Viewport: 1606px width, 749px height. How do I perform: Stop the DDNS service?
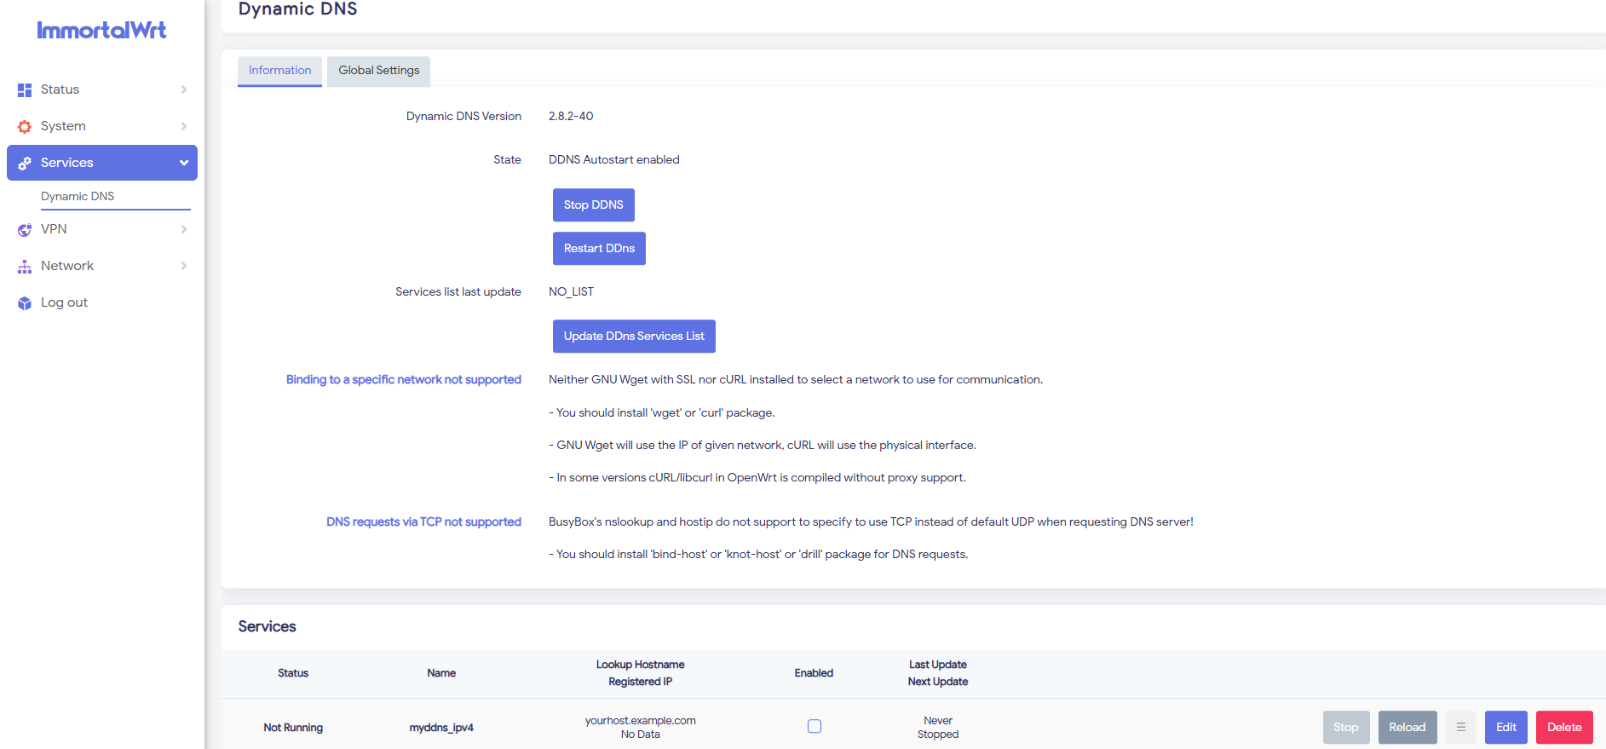[594, 205]
